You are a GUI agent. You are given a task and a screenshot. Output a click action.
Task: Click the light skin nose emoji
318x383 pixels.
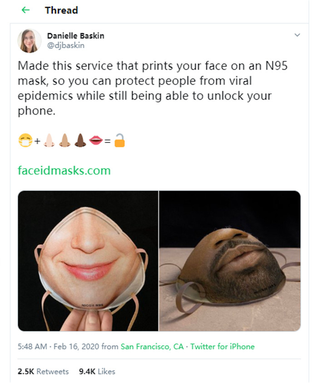[x=49, y=142]
